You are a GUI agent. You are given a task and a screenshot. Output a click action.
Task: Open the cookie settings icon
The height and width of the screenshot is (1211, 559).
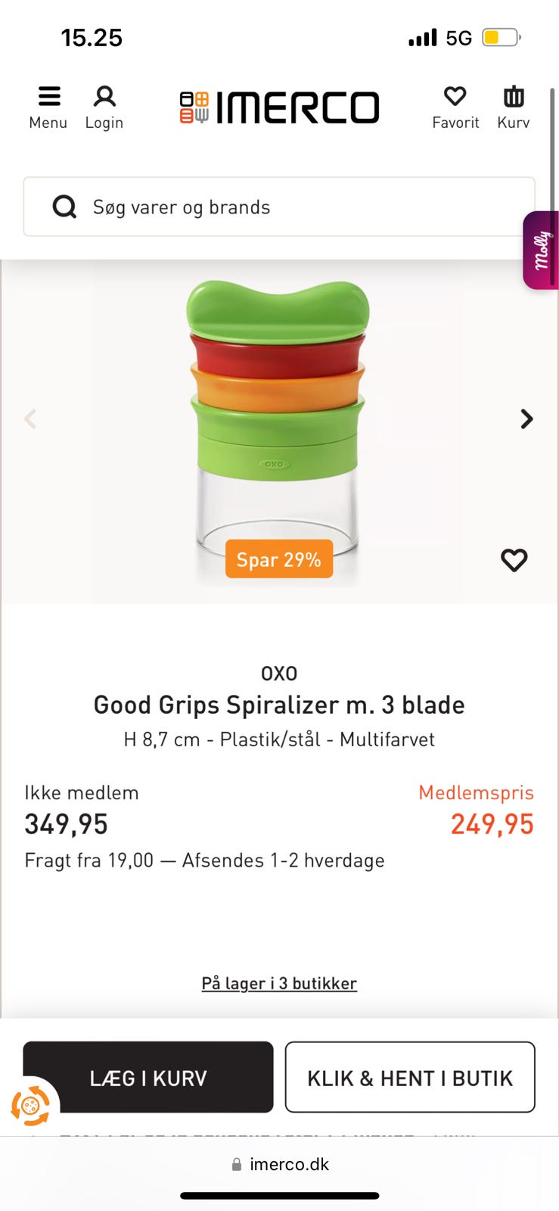point(30,1106)
